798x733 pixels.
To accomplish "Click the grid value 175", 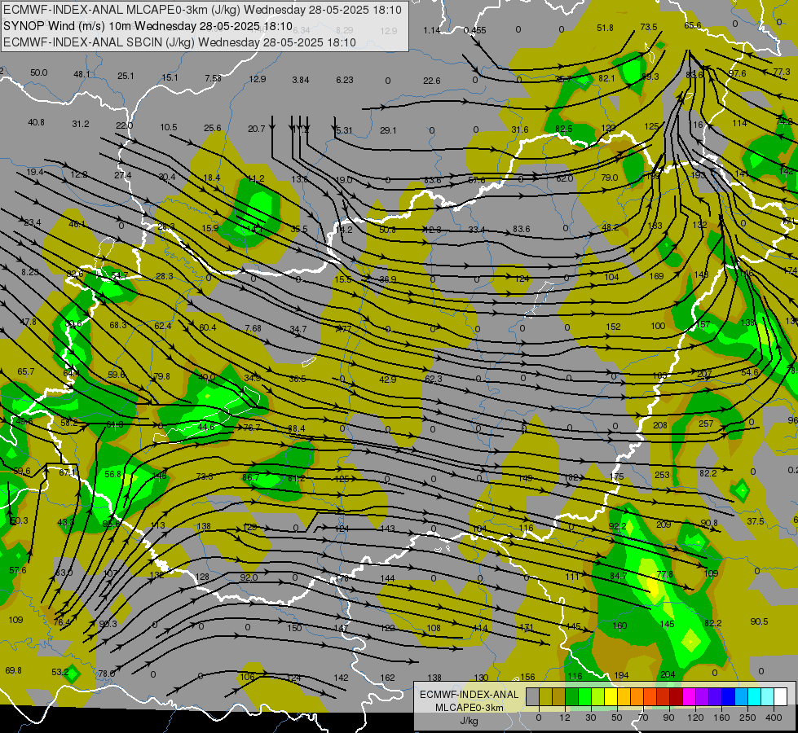I will pyautogui.click(x=616, y=476).
